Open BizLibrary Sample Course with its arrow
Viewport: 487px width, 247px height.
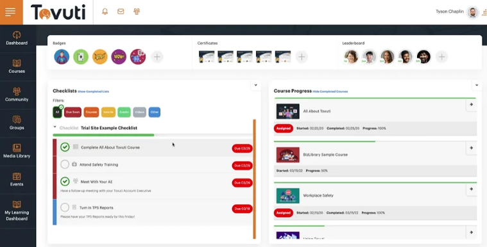(x=471, y=148)
